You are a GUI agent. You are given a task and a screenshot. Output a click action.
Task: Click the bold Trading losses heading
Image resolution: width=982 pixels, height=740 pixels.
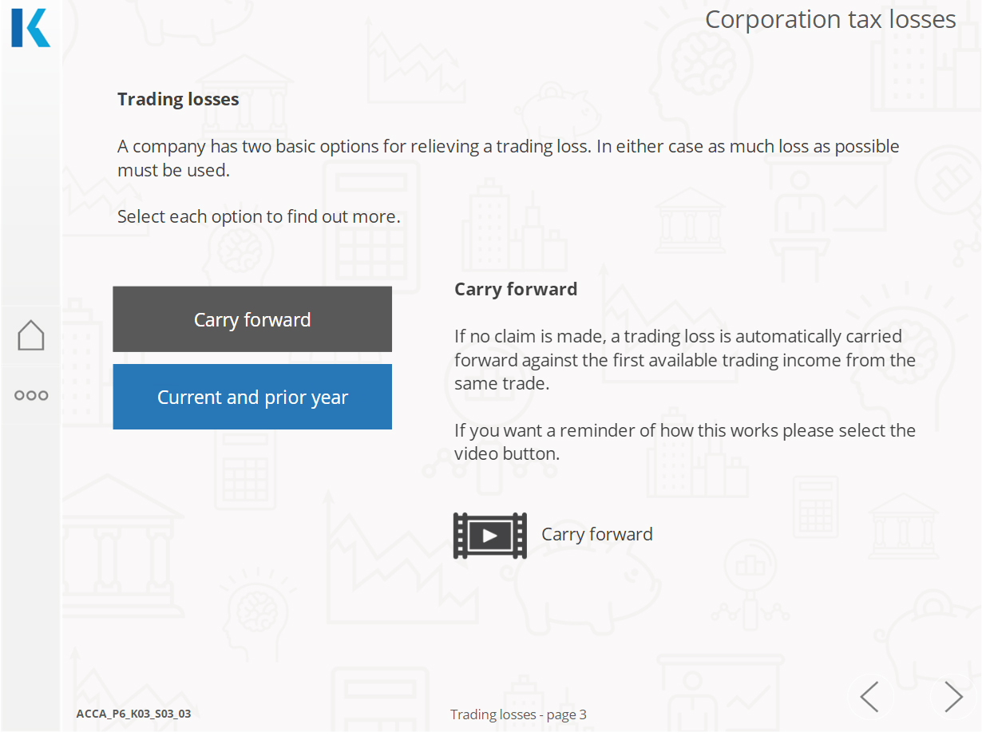coord(178,99)
